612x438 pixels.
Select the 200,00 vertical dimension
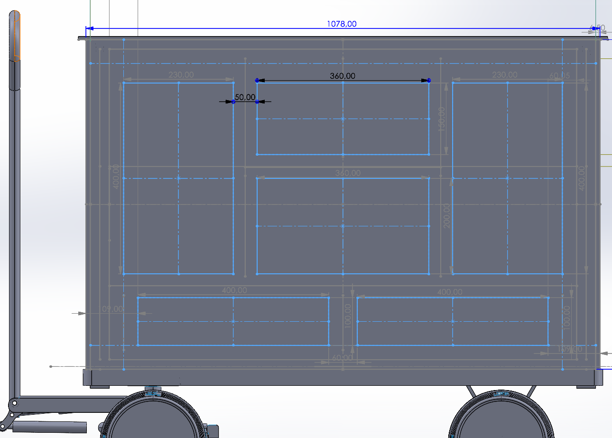coord(446,216)
